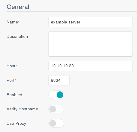This screenshot has width=137, height=132.
Task: Click the required asterisk after Port
Action: coord(15,79)
